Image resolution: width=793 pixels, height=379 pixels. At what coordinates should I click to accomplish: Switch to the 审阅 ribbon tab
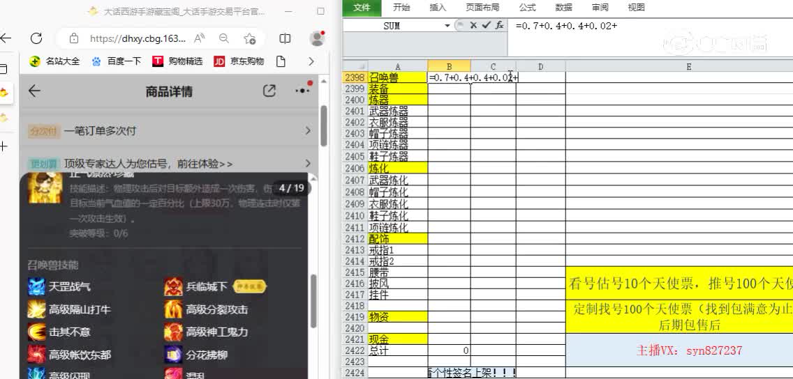(x=600, y=7)
